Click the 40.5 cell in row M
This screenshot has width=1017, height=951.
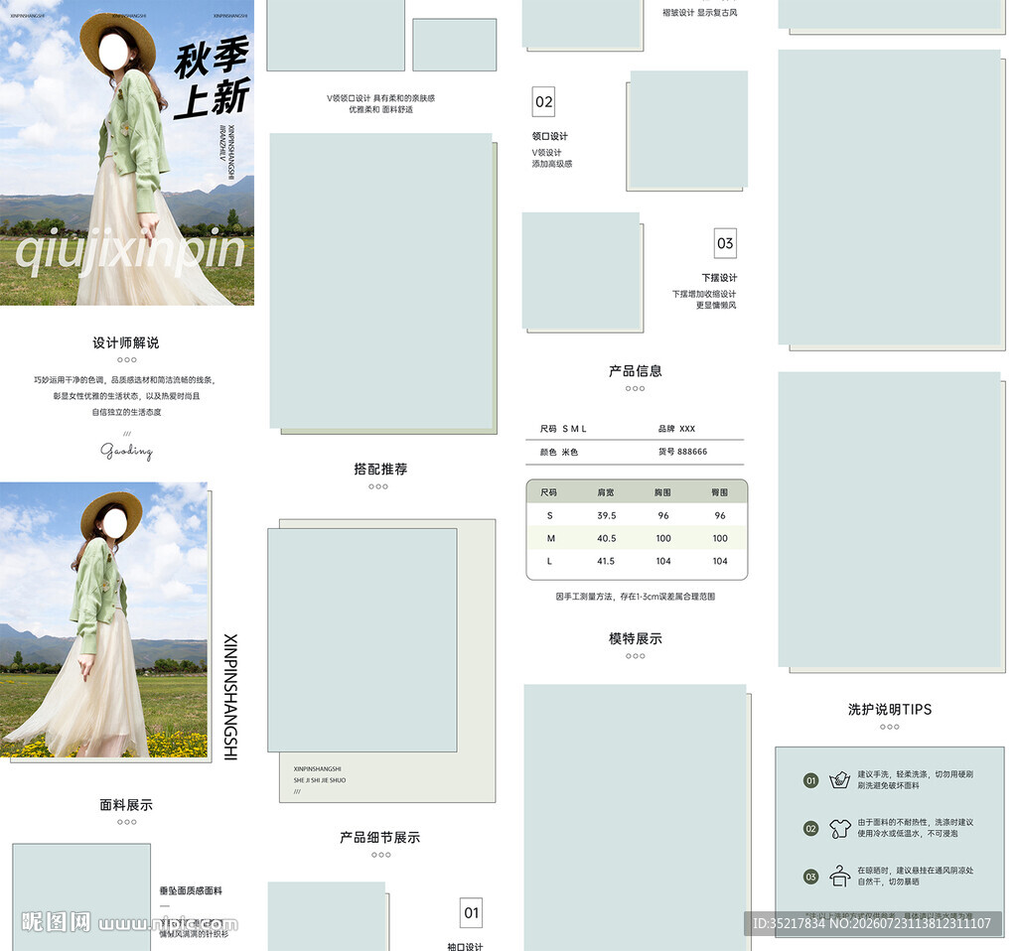coord(607,538)
